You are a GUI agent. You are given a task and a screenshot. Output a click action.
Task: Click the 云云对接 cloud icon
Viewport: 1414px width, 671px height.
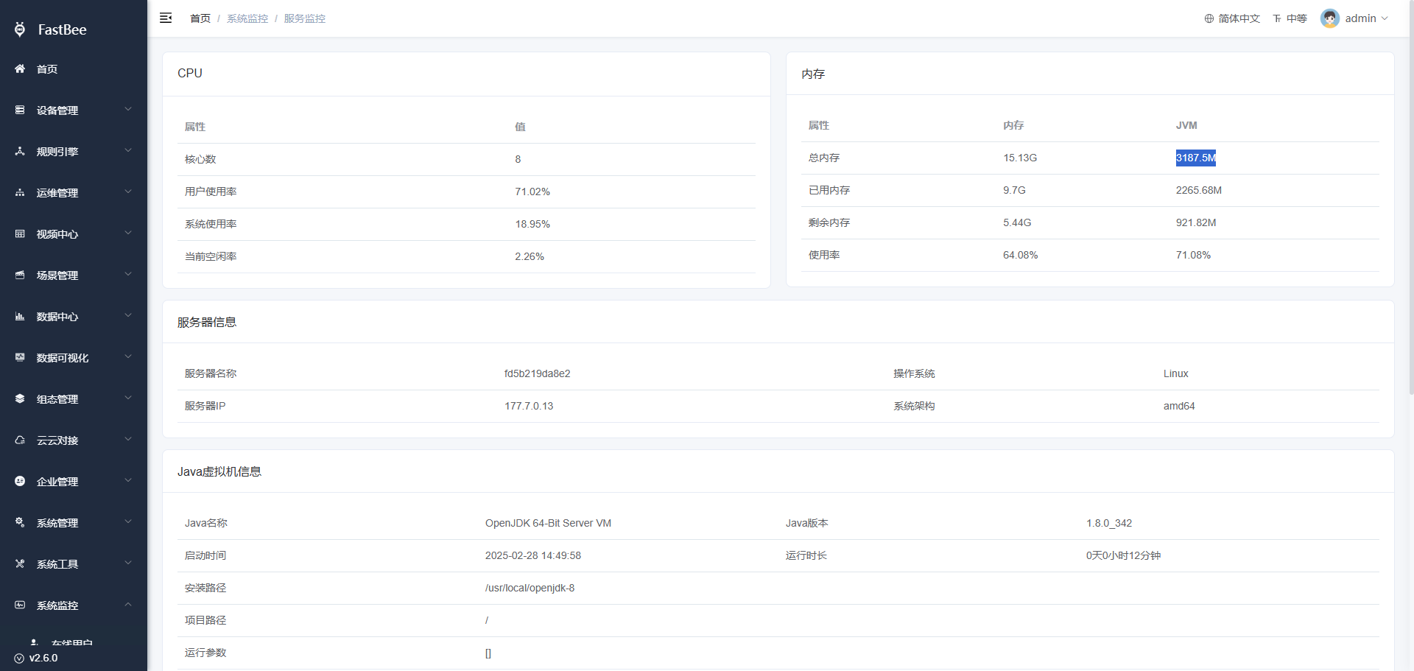(20, 440)
